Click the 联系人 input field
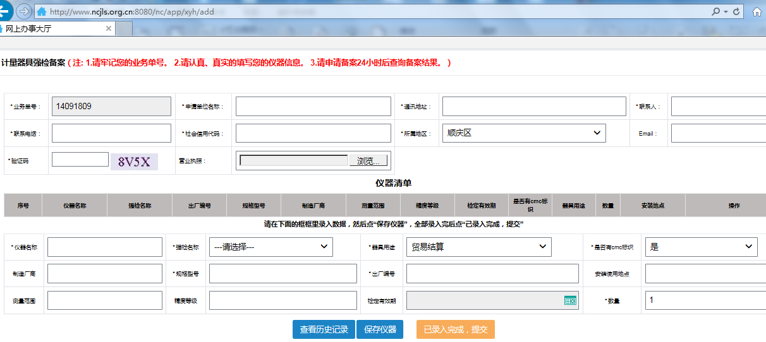 [719, 107]
